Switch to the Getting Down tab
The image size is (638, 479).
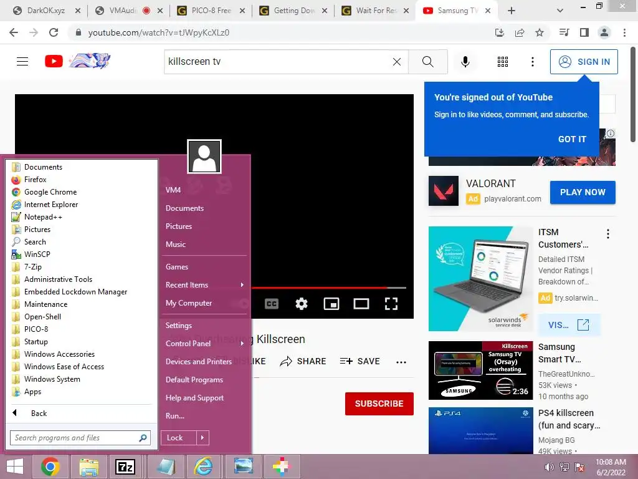pyautogui.click(x=293, y=11)
